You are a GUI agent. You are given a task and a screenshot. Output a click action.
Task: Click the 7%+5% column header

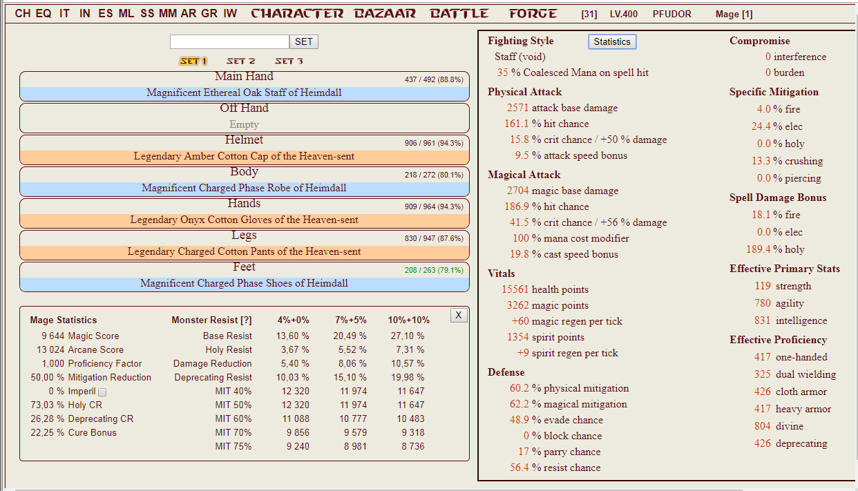(x=350, y=320)
